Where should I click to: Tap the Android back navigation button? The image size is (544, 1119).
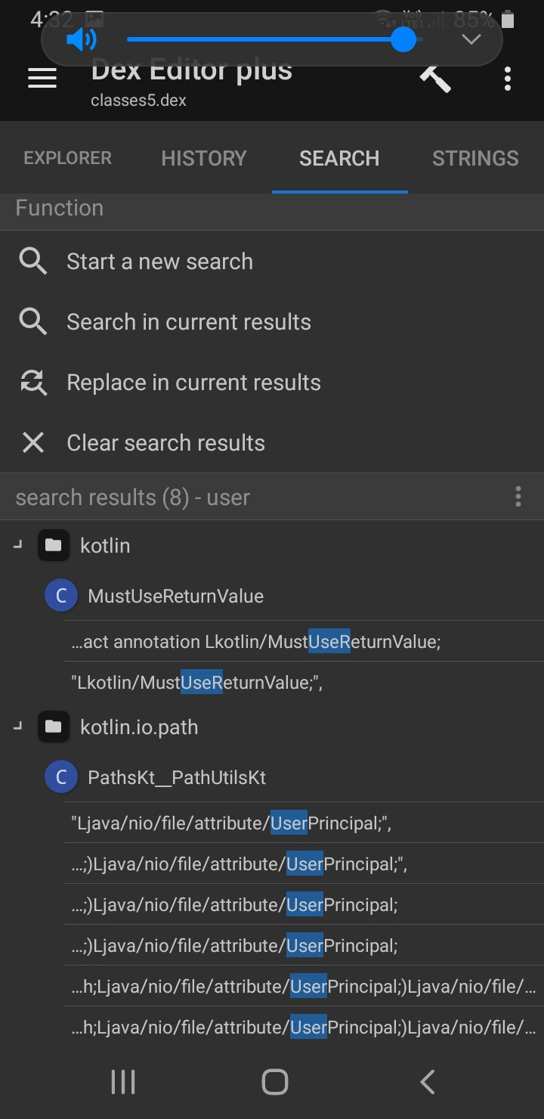coord(428,1082)
